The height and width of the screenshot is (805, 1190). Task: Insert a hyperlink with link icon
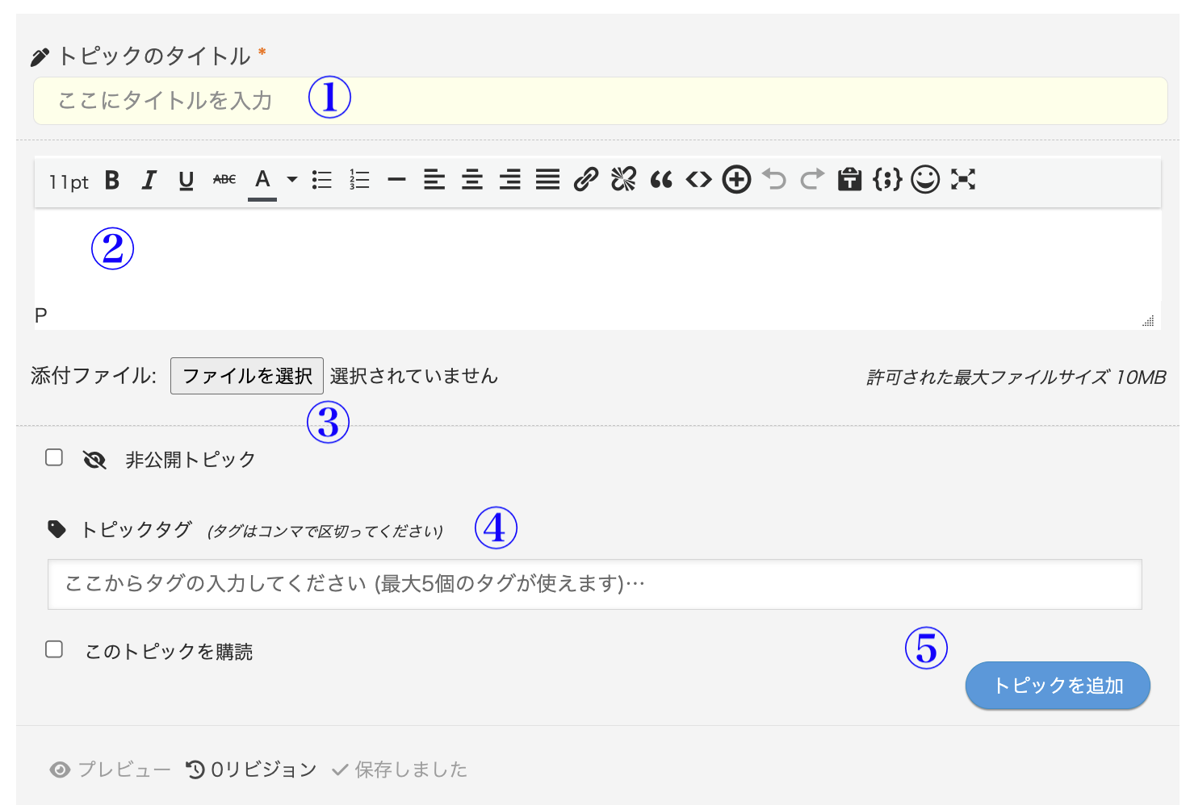tap(585, 180)
